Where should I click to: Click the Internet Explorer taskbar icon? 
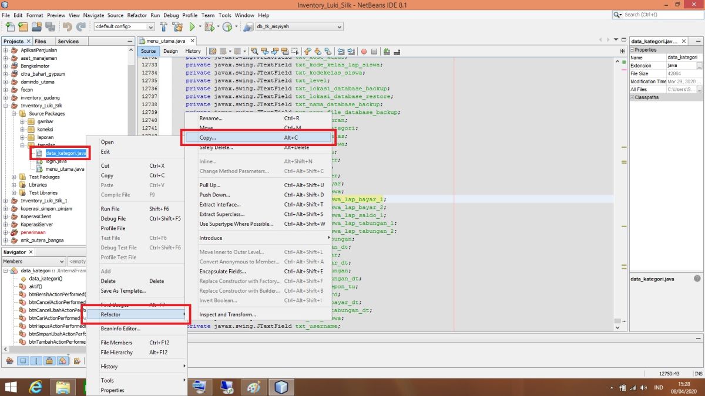[x=36, y=387]
